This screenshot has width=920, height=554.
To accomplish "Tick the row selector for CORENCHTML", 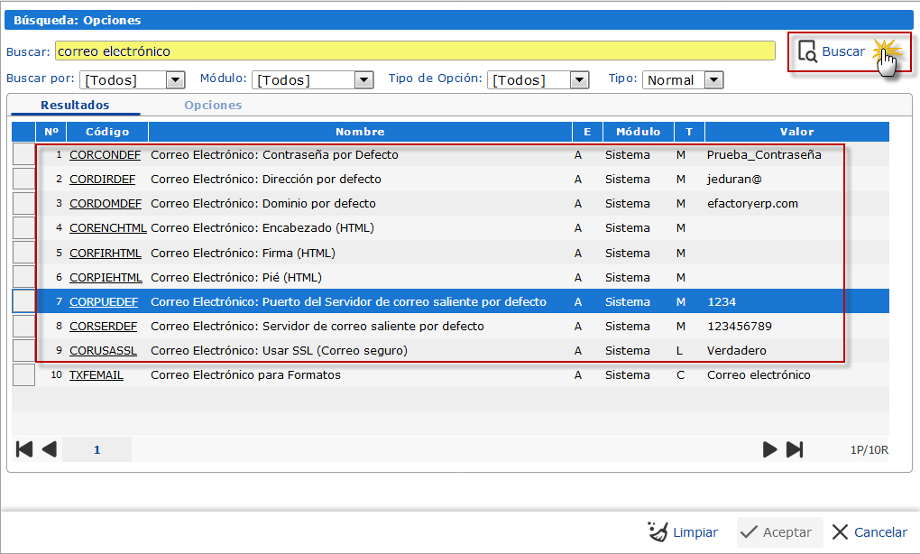I will point(23,228).
